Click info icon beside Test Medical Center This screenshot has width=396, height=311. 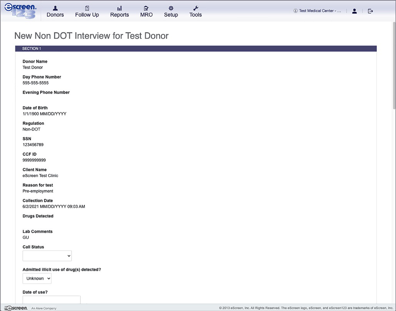[296, 11]
